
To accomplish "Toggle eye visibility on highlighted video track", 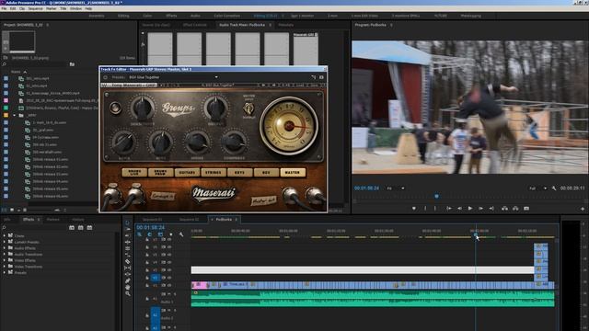I will pos(169,278).
